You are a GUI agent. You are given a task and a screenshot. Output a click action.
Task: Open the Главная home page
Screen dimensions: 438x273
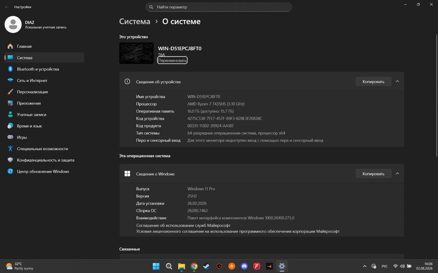[x=44, y=46]
